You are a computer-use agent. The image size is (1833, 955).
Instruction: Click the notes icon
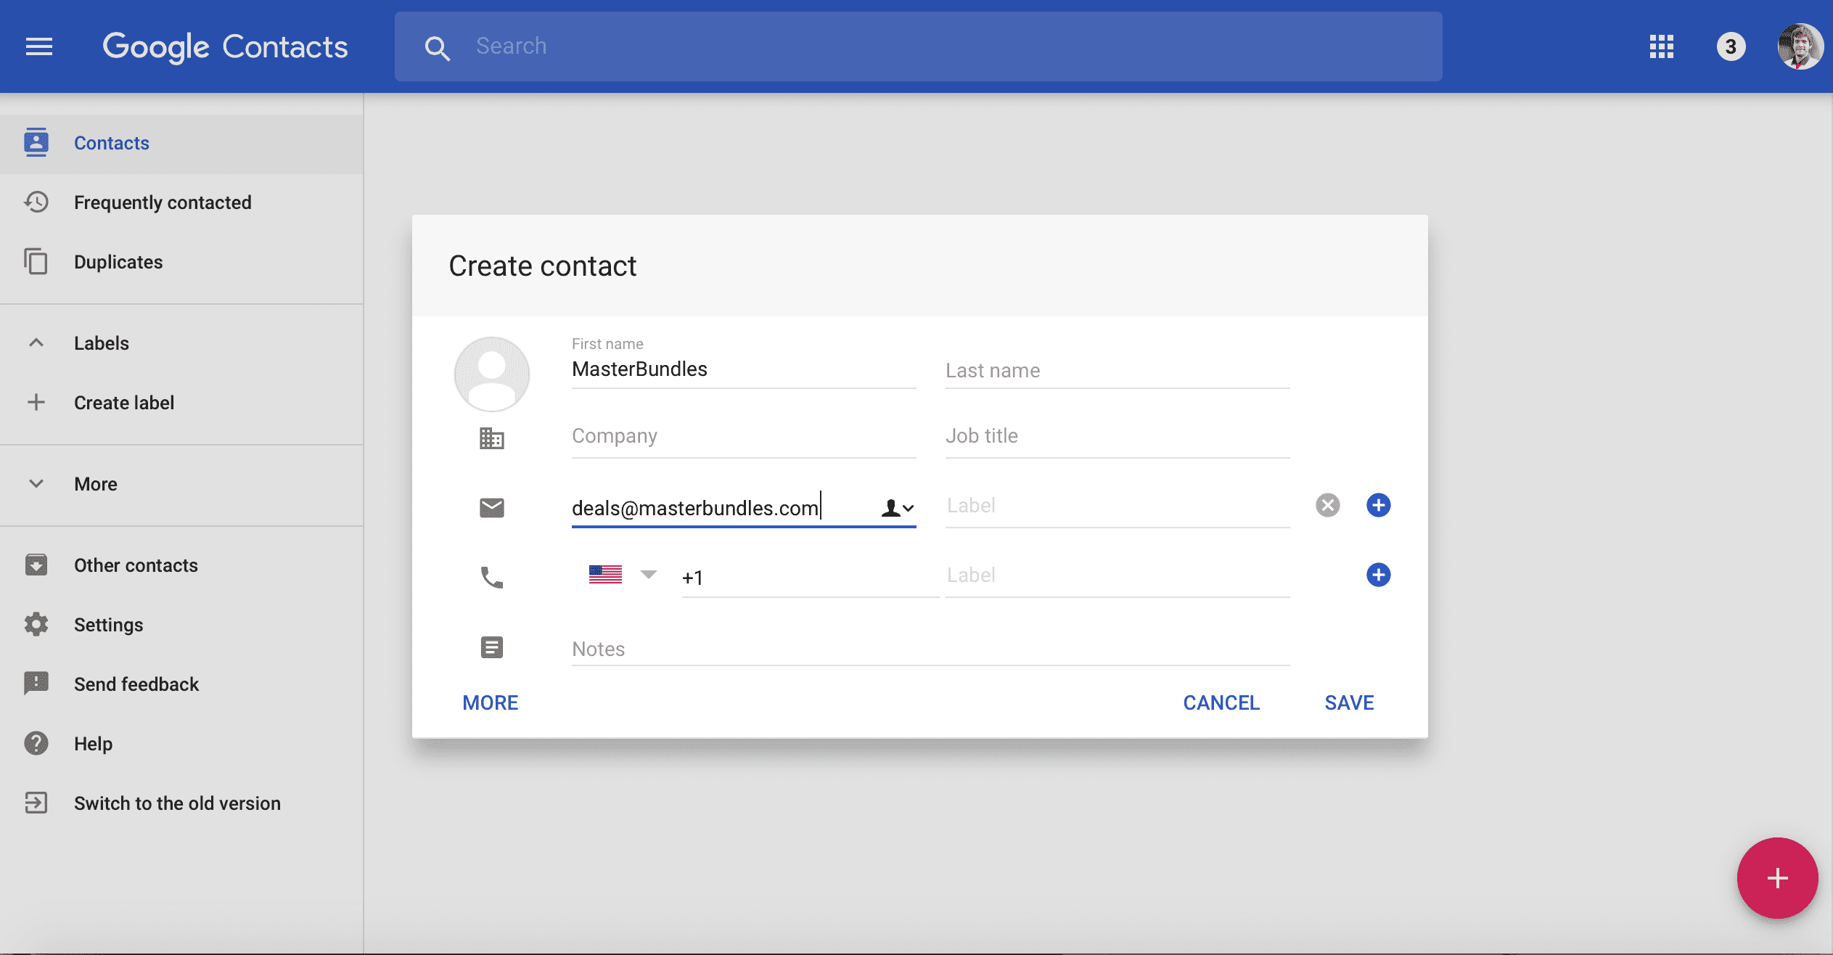(x=492, y=647)
